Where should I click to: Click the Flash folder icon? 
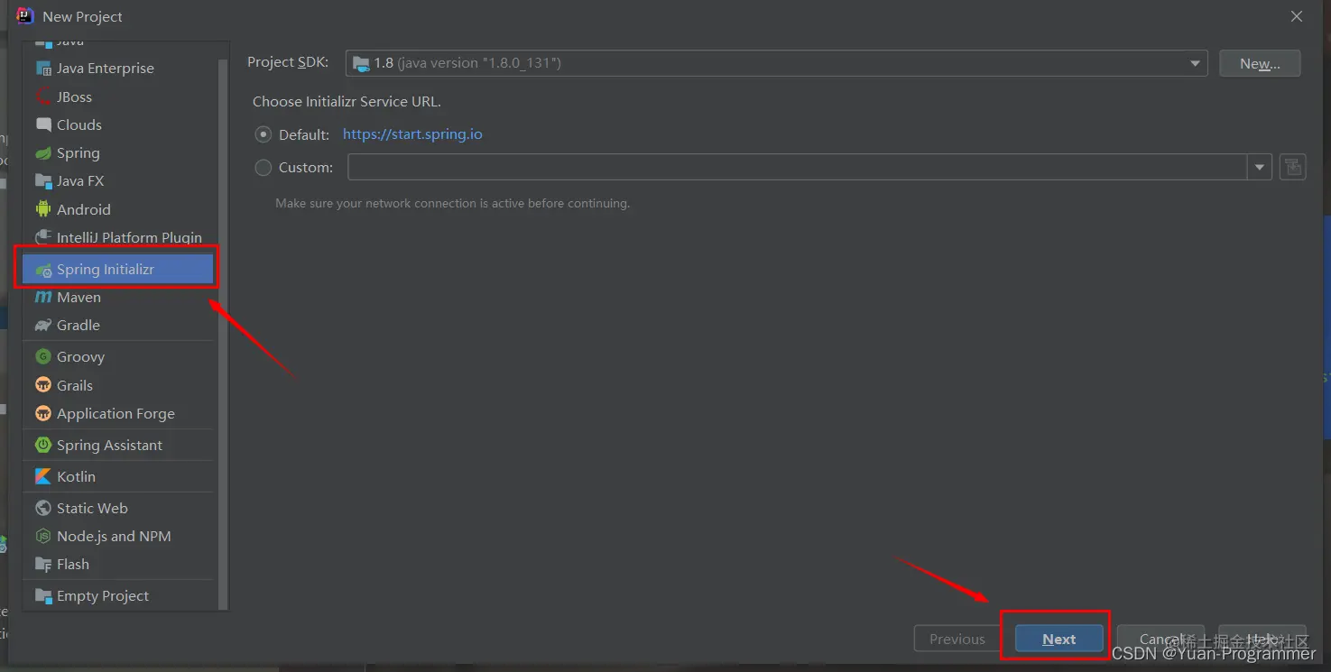[43, 565]
